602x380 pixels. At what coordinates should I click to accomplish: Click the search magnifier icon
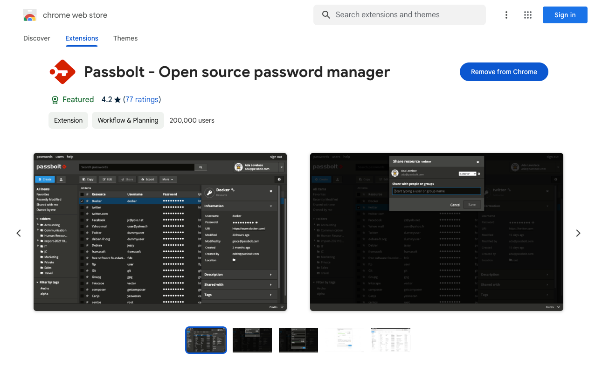point(326,15)
